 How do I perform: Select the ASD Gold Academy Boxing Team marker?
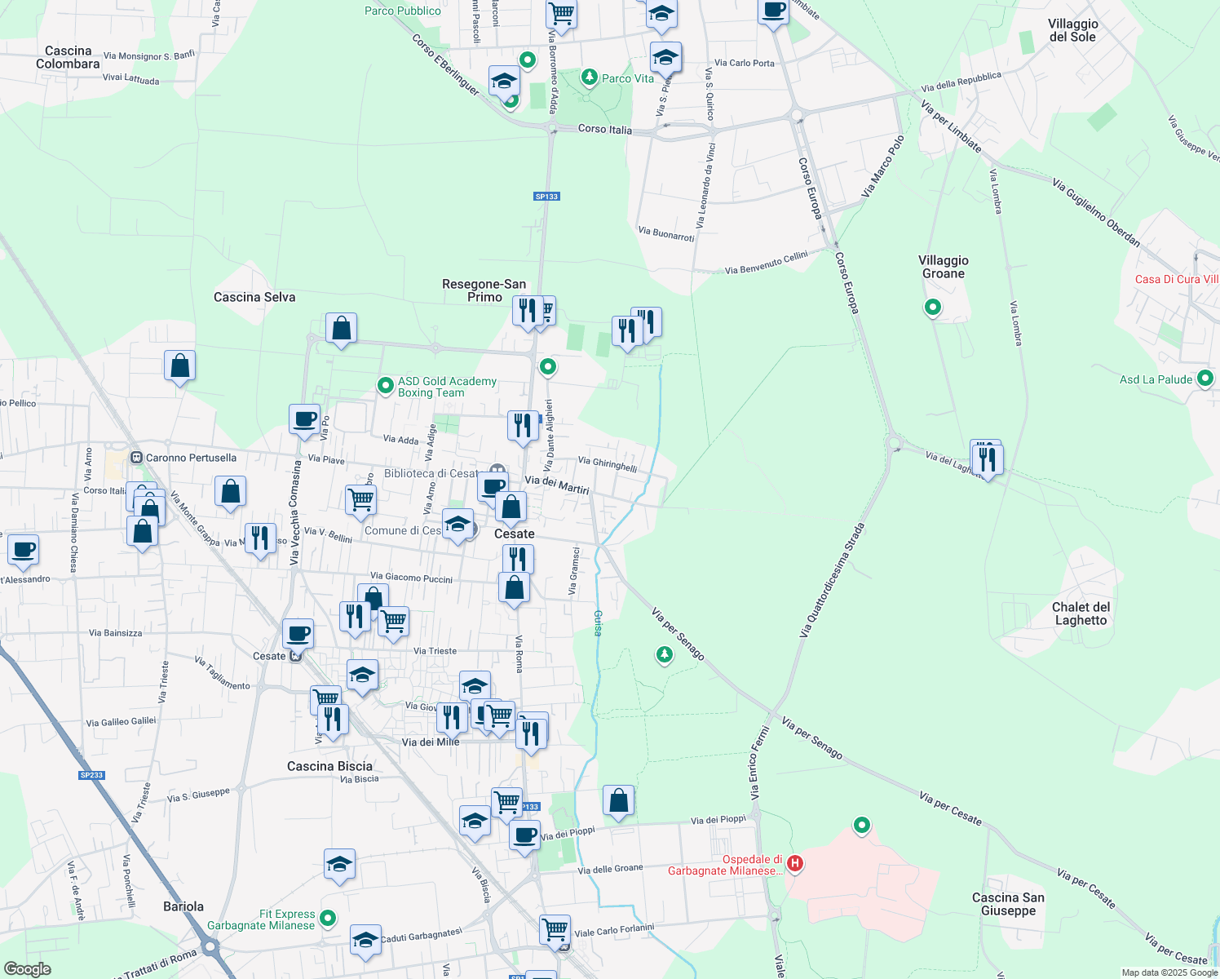pyautogui.click(x=384, y=385)
